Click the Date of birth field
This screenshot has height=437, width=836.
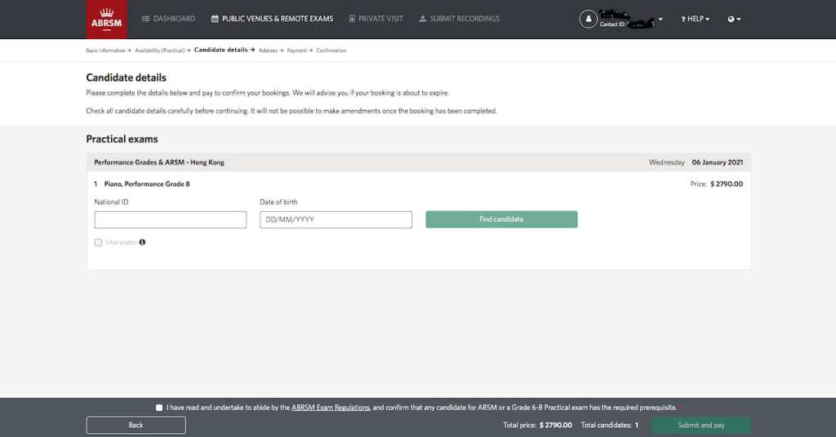[336, 219]
